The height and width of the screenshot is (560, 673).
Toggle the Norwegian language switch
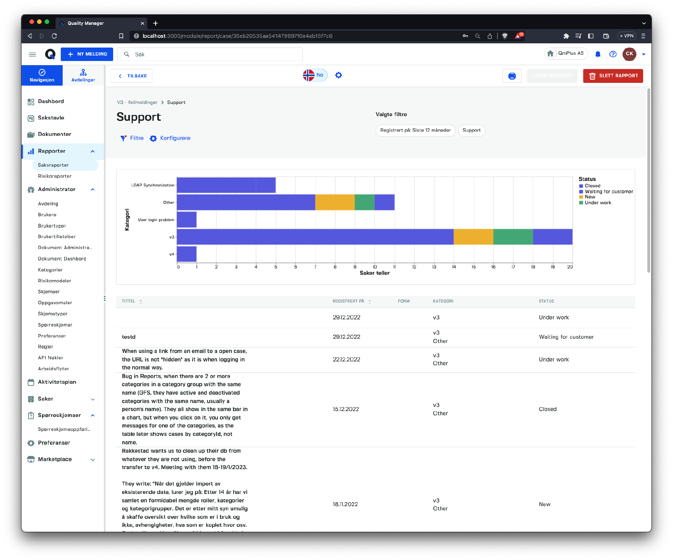pyautogui.click(x=315, y=75)
